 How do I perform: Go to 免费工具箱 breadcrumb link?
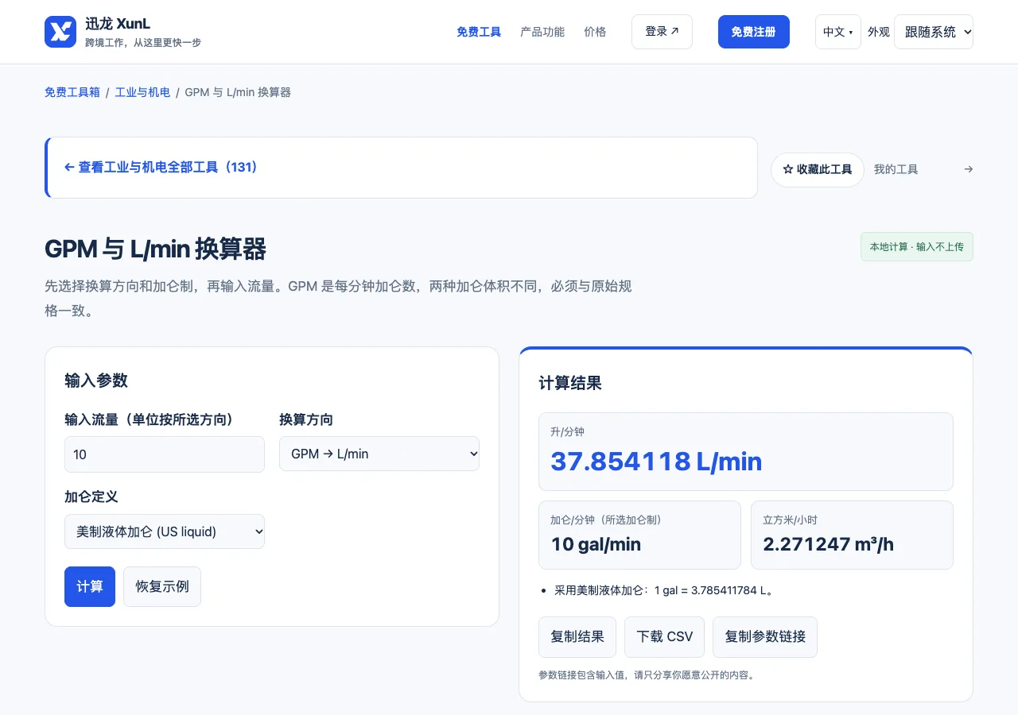[72, 92]
